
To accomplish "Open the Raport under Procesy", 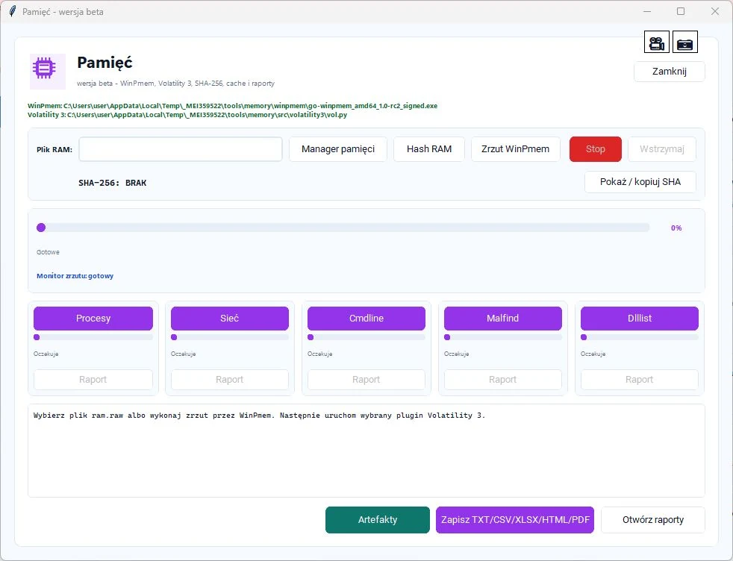I will coord(93,379).
